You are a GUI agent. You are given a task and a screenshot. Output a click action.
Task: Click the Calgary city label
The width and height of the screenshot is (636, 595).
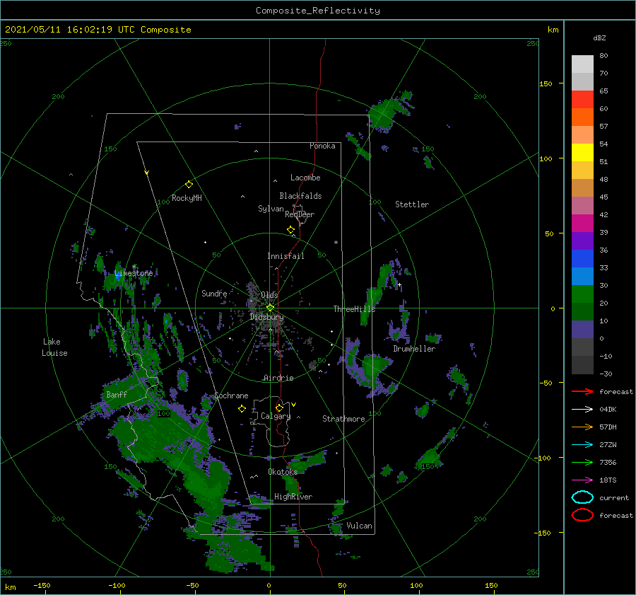[276, 416]
